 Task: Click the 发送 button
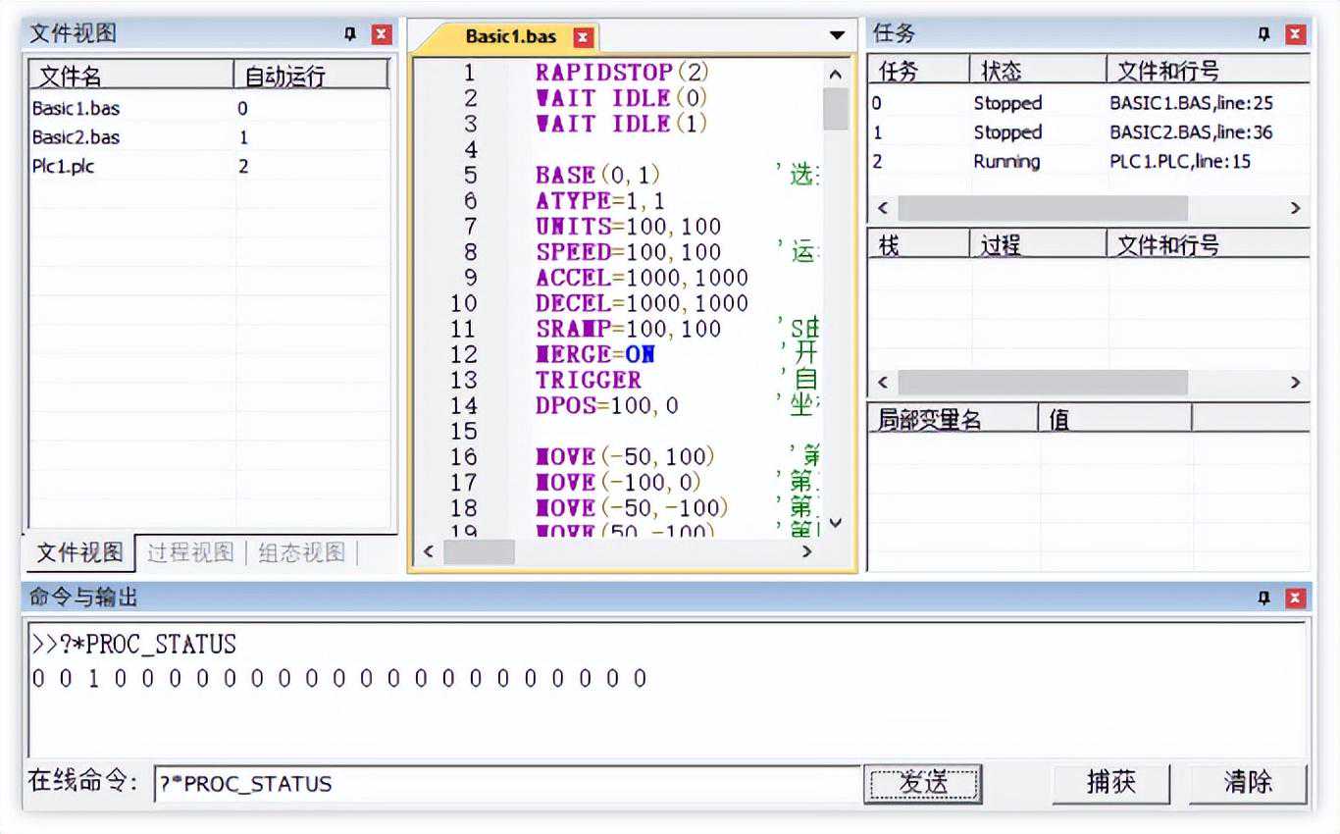click(x=922, y=783)
